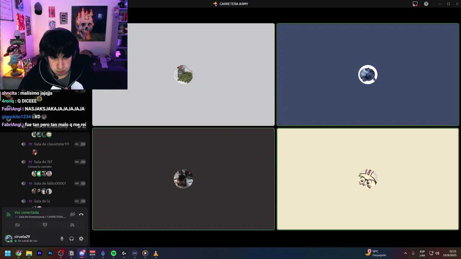This screenshot has height=259, width=461.
Task: Start screen share from voice panel
Action: click(x=45, y=225)
